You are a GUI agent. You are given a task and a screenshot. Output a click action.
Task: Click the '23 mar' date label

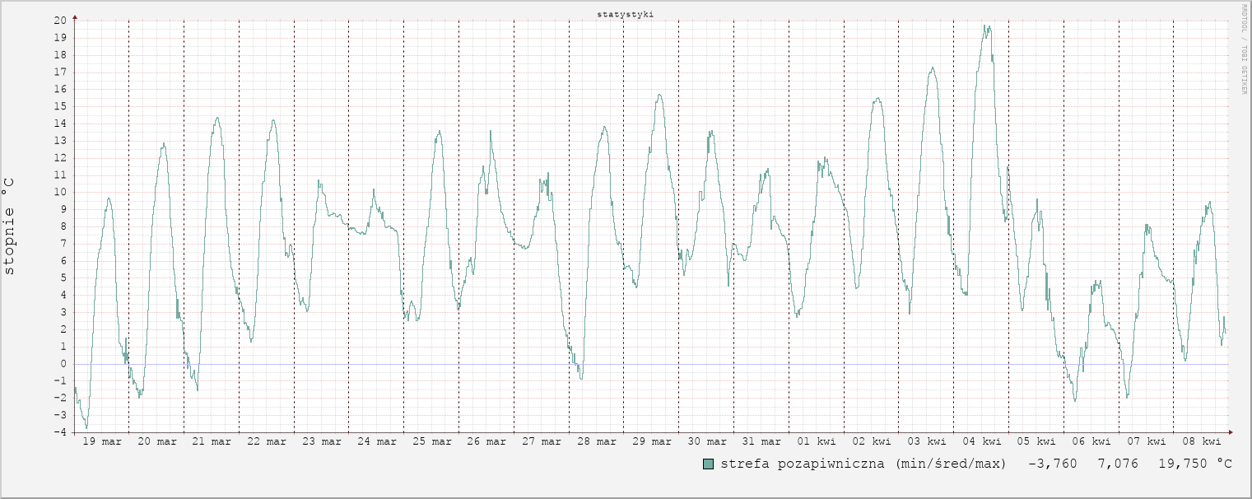click(322, 441)
